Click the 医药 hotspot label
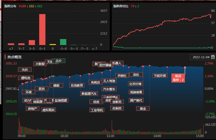216x140 pixels. 42,89
